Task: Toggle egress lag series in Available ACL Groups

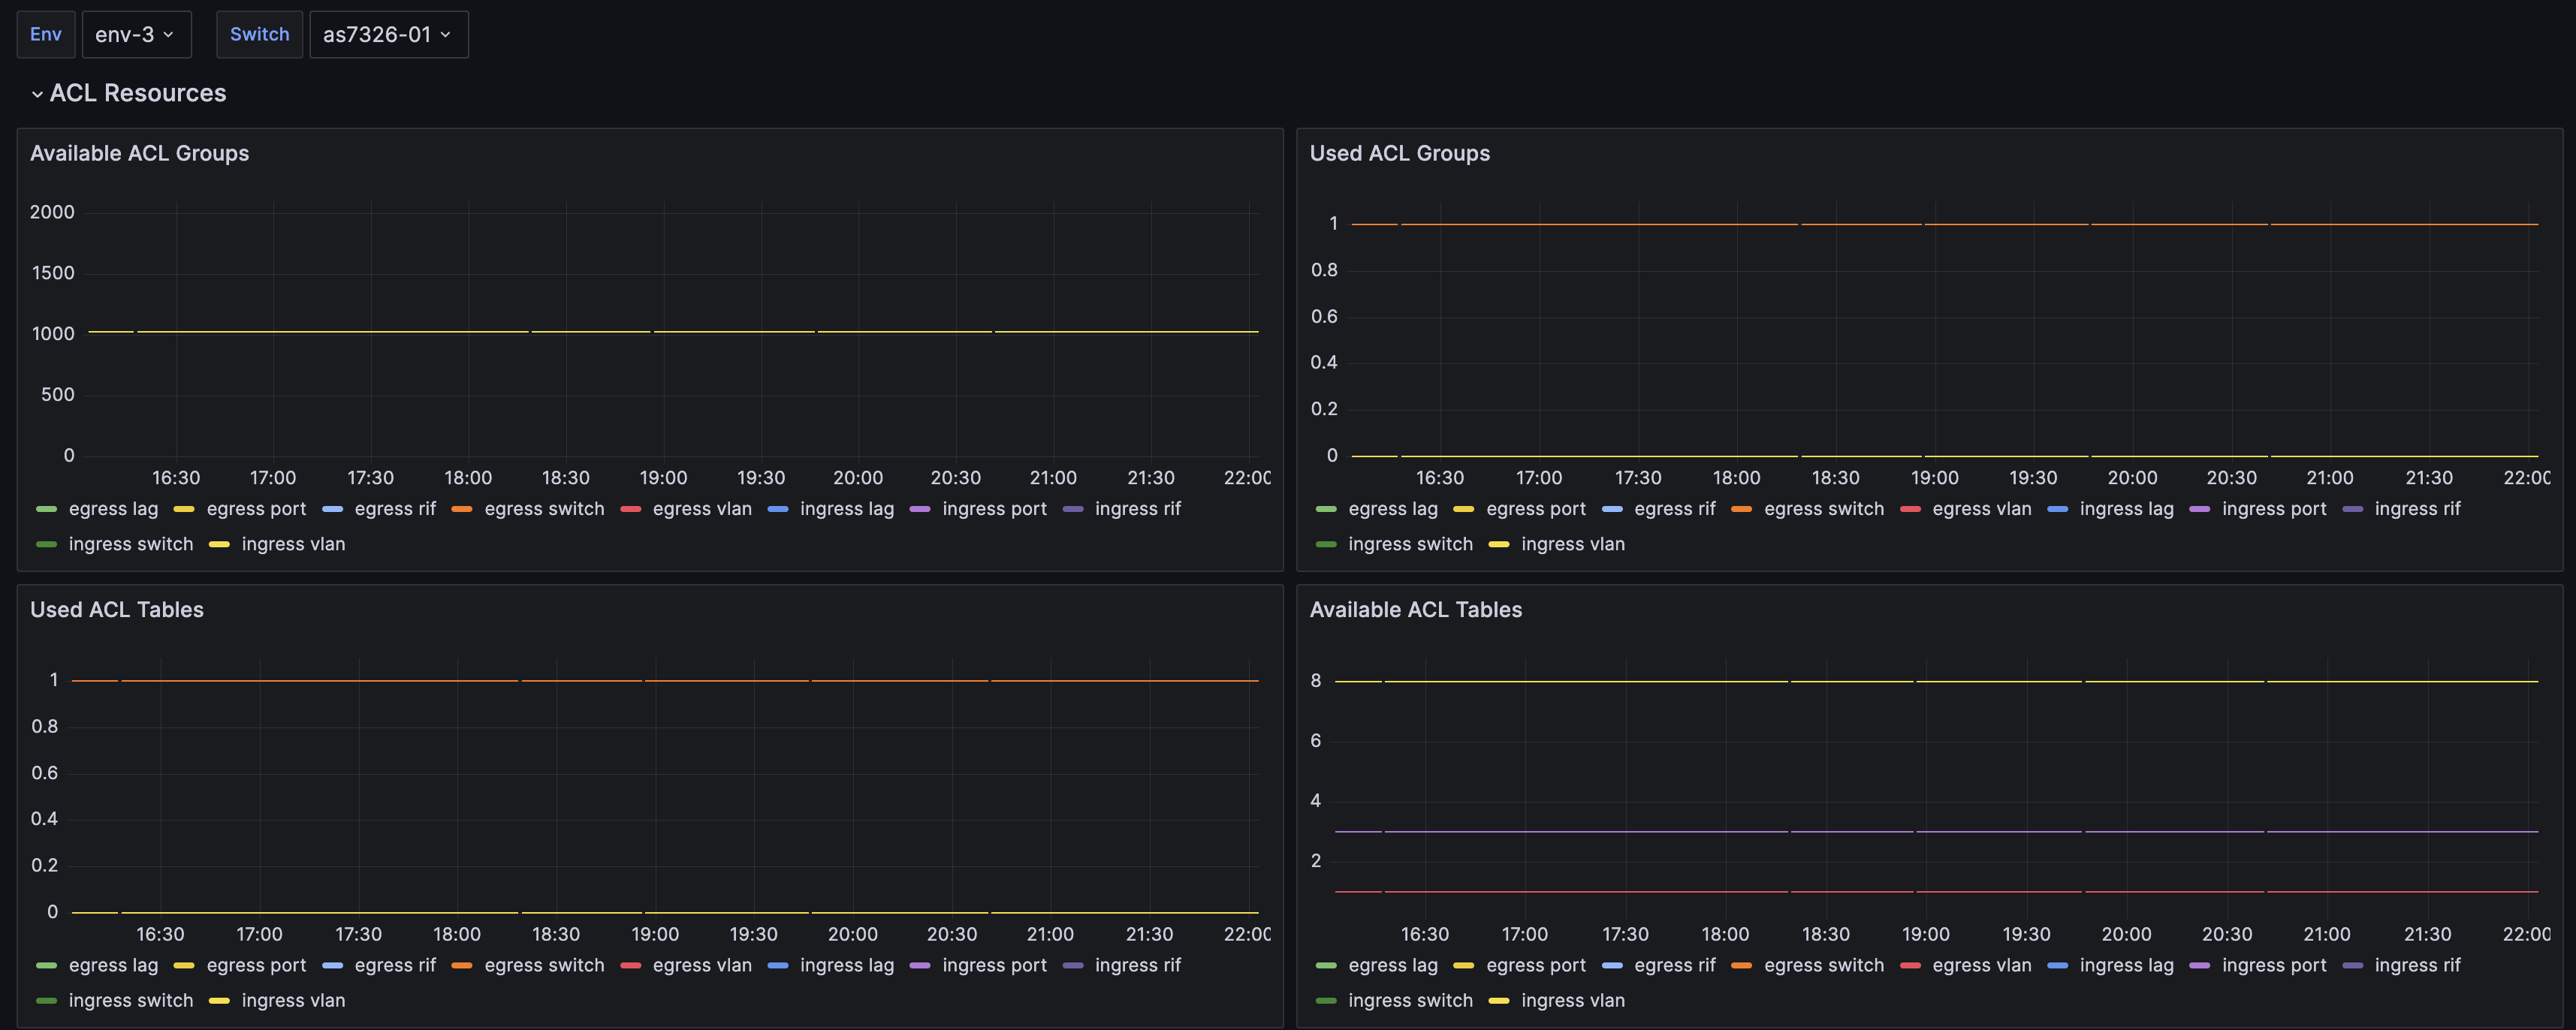Action: coord(113,509)
